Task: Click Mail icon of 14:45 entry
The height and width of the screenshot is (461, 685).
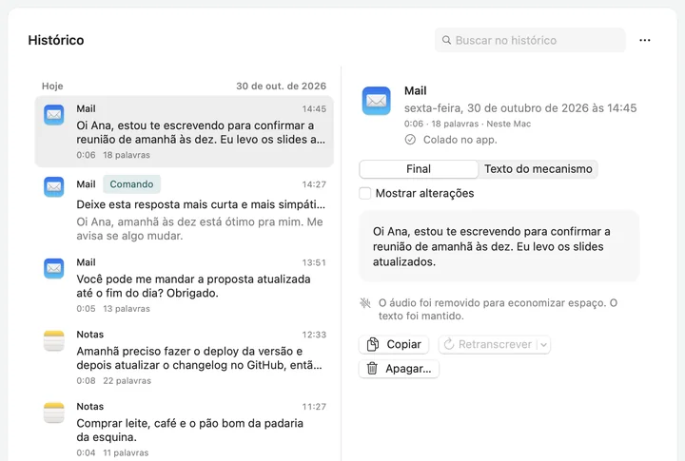Action: coord(53,115)
